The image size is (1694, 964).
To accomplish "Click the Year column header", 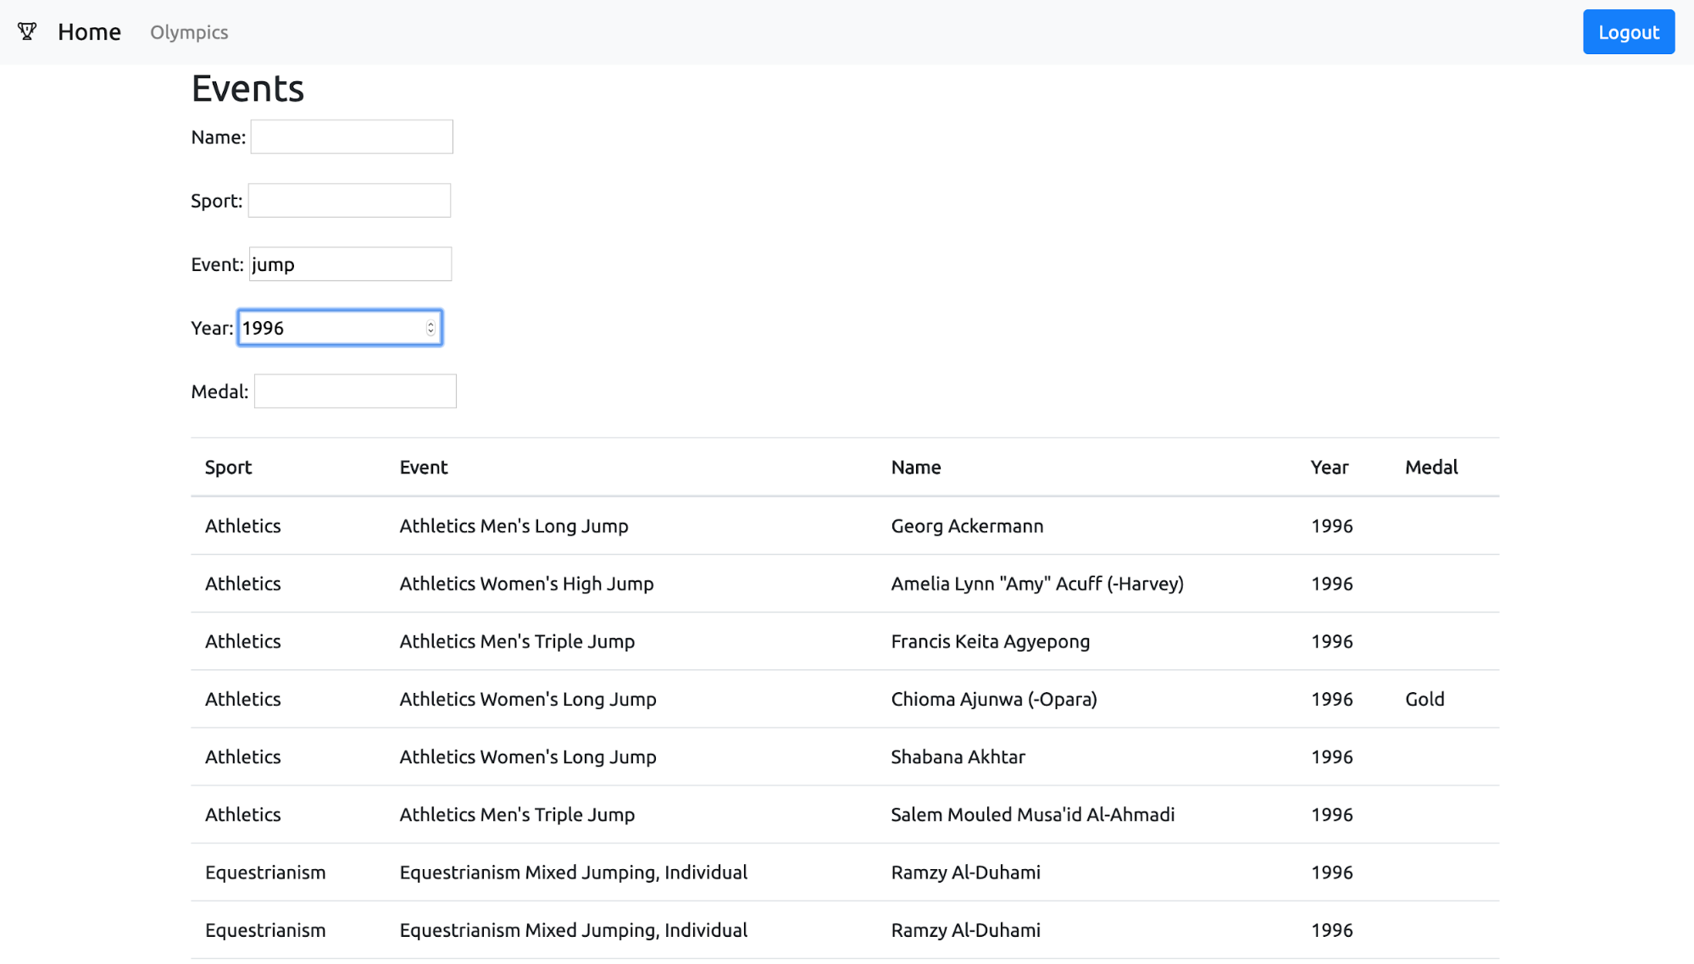I will (1329, 468).
